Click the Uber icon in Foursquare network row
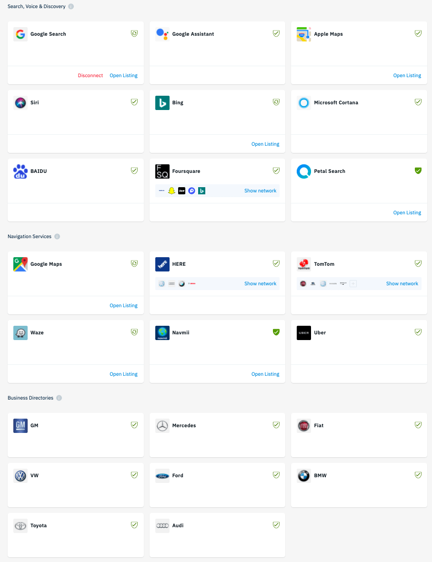This screenshot has height=562, width=432. click(182, 191)
